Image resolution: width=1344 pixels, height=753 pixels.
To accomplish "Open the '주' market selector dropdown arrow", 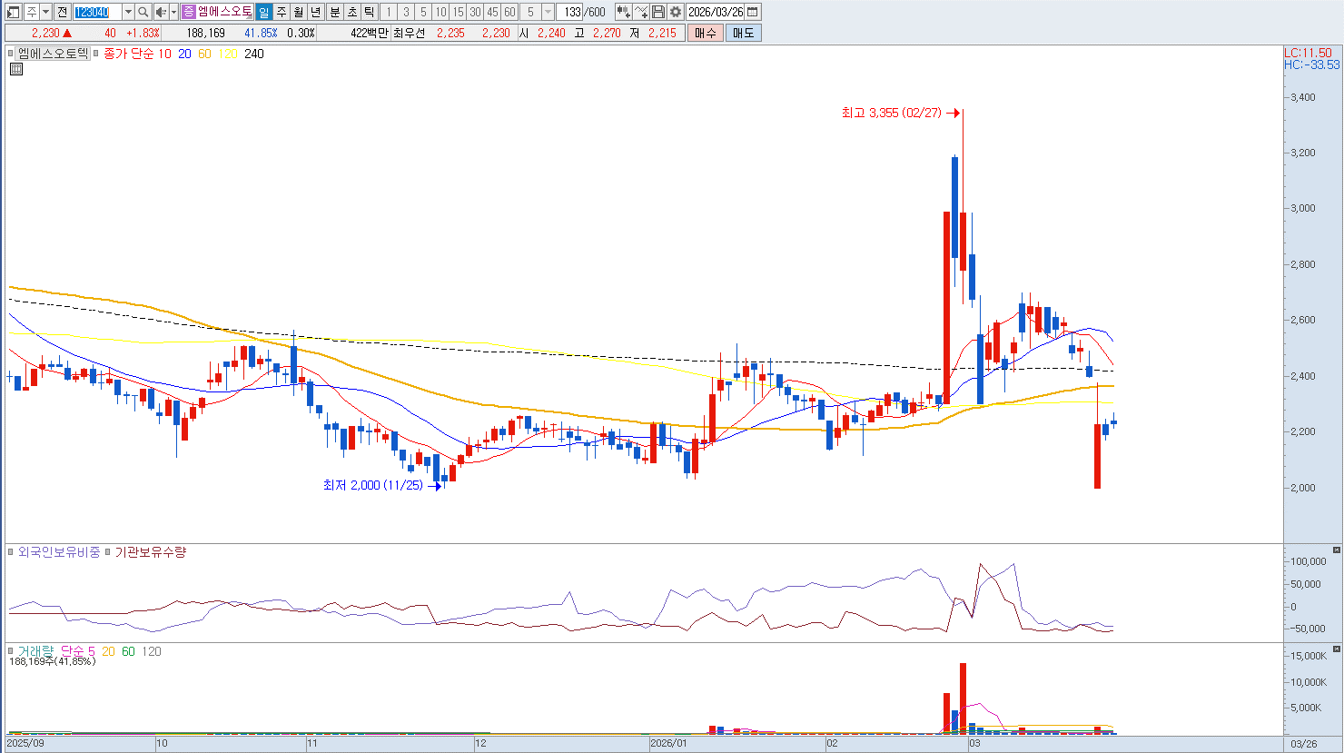I will pos(45,12).
